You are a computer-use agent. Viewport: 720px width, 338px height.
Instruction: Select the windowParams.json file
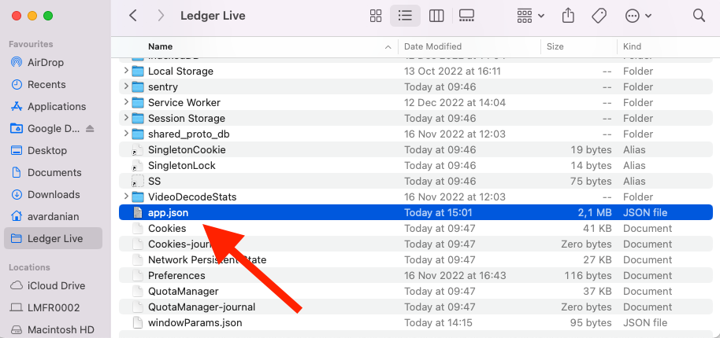click(x=195, y=322)
